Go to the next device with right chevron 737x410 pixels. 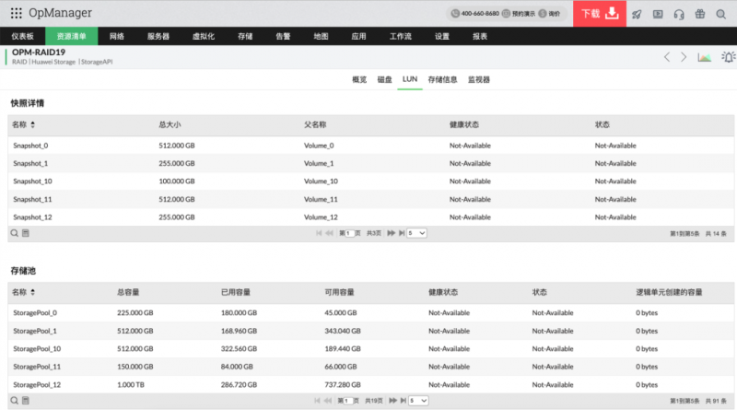click(x=683, y=57)
